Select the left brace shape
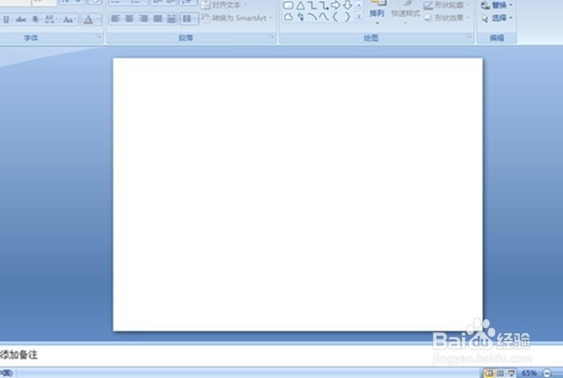563x378 pixels. pos(336,17)
